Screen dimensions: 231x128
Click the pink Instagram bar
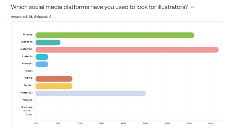point(127,50)
